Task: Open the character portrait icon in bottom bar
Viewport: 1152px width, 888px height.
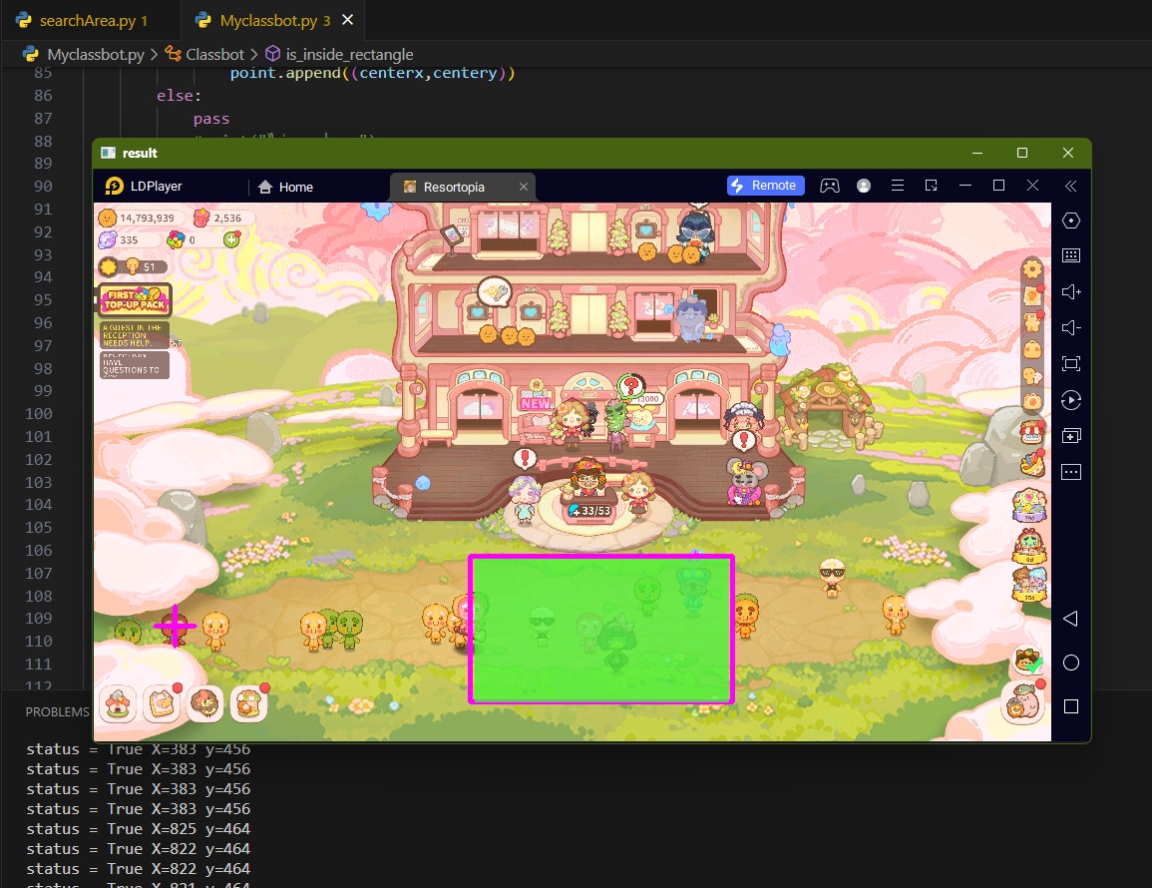Action: click(204, 704)
